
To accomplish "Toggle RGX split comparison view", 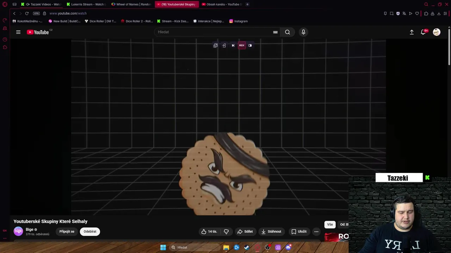I will tap(250, 45).
